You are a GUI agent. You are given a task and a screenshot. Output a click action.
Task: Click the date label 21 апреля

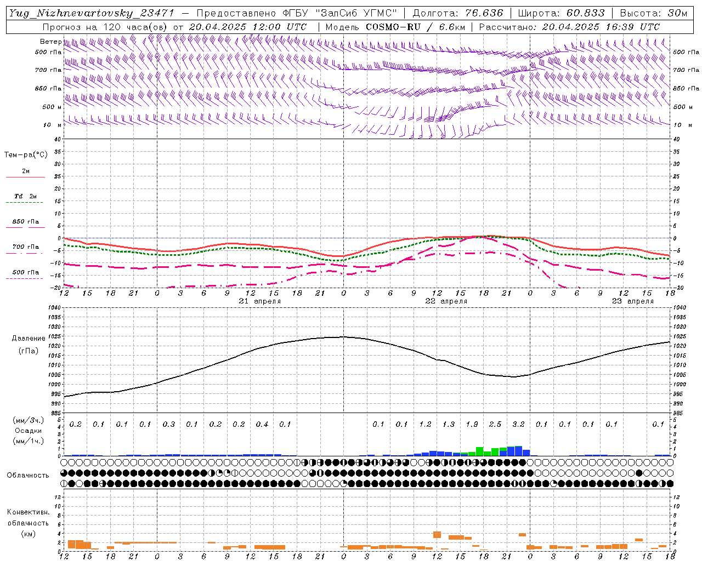(x=259, y=301)
